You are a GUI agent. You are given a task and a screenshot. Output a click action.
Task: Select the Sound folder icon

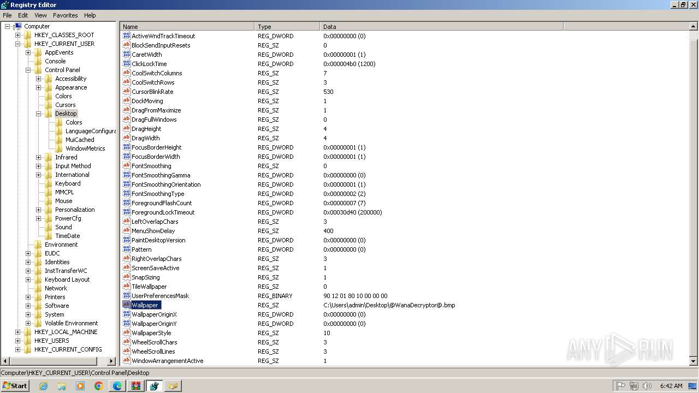click(x=49, y=227)
